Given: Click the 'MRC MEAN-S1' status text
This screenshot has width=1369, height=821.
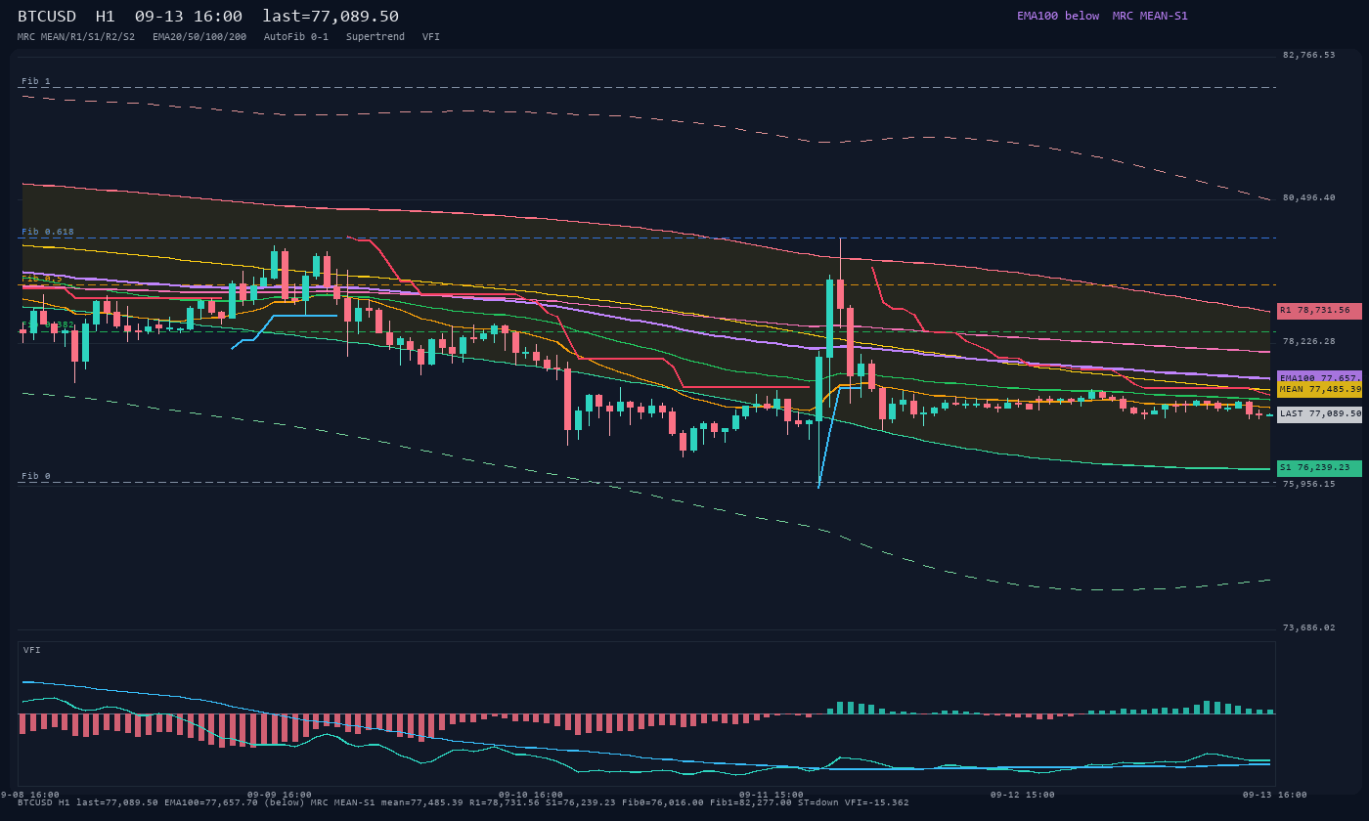Looking at the screenshot, I should click(x=1150, y=16).
